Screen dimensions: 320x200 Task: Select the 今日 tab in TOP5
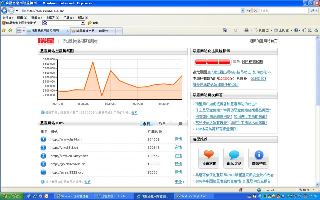pyautogui.click(x=146, y=124)
